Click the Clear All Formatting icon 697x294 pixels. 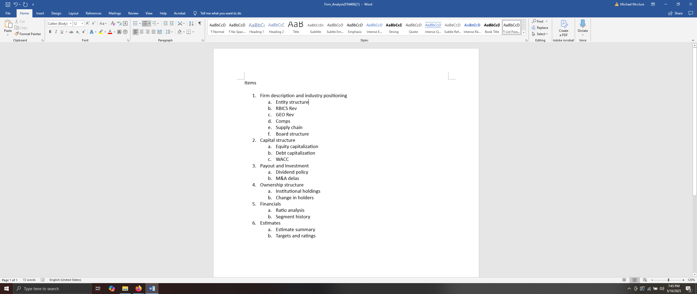113,23
